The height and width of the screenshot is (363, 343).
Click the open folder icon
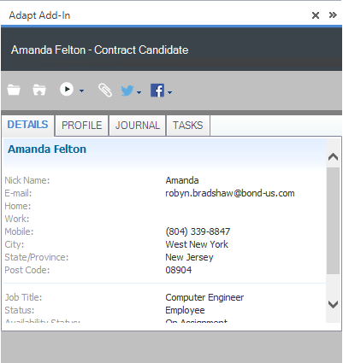coord(14,90)
